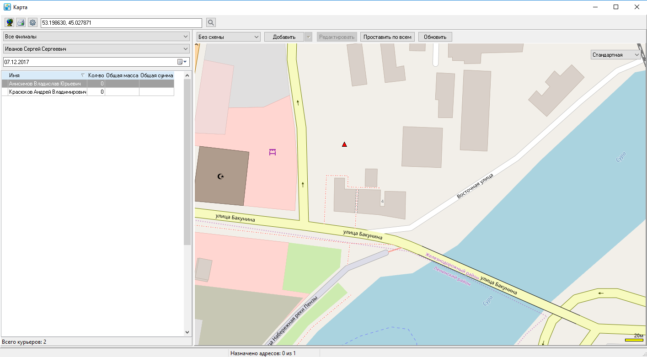Click the sort arrow in Имя column
Image resolution: width=647 pixels, height=357 pixels.
(x=83, y=75)
